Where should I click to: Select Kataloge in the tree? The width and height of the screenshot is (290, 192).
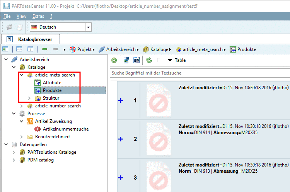point(36,67)
